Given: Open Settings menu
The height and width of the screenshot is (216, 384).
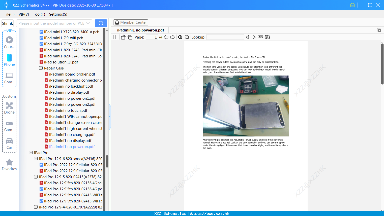Looking at the screenshot, I should (x=58, y=14).
